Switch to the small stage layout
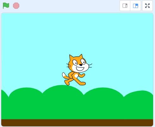The image size is (155, 127). point(125,6)
